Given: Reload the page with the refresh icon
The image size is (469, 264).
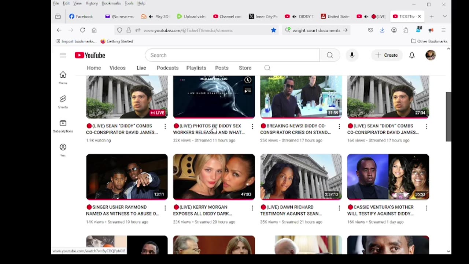Looking at the screenshot, I should coord(82,30).
